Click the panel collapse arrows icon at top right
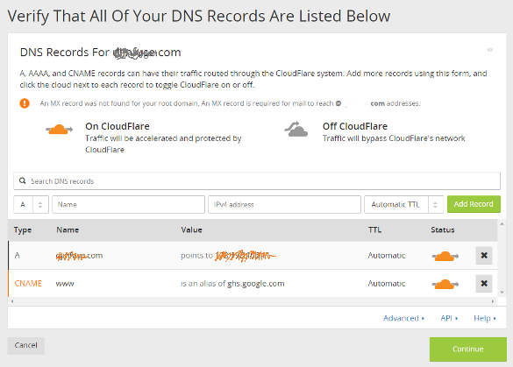Image resolution: width=513 pixels, height=367 pixels. (490, 50)
